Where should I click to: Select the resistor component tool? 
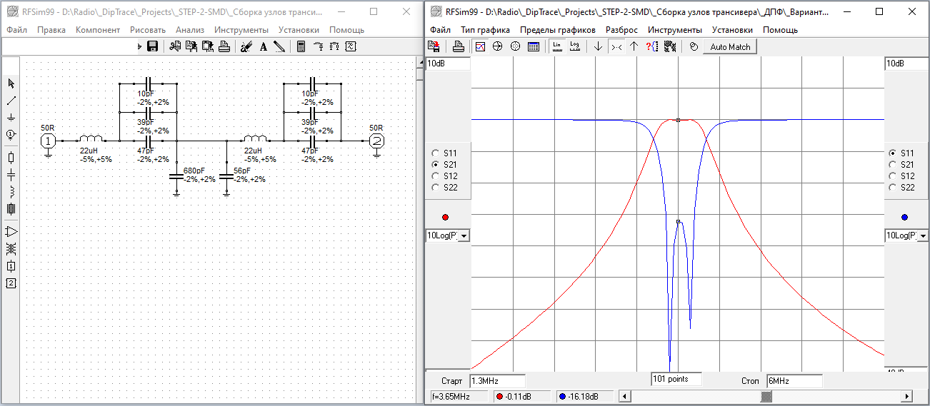point(11,158)
